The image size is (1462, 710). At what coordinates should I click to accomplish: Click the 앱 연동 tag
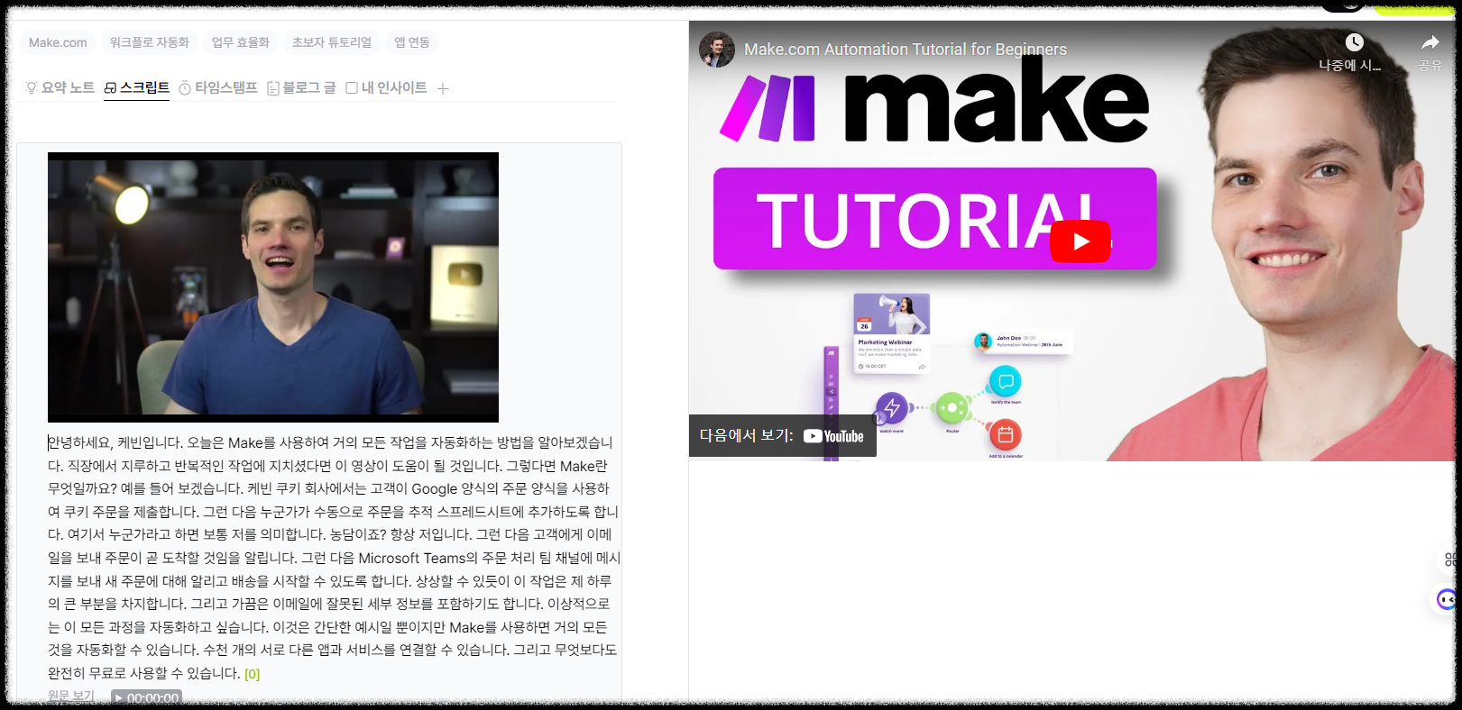pos(412,42)
